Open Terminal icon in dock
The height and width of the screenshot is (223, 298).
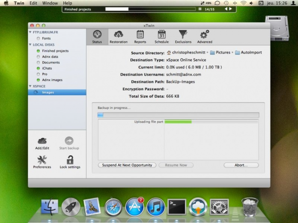pyautogui.click(x=176, y=207)
